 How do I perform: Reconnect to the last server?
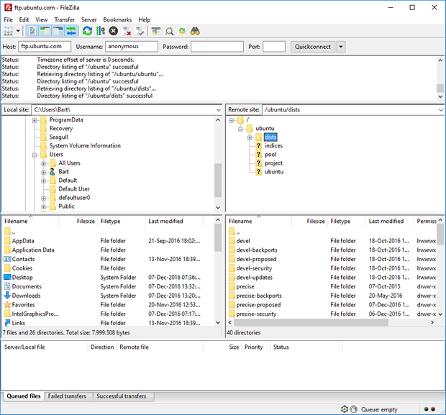140,31
